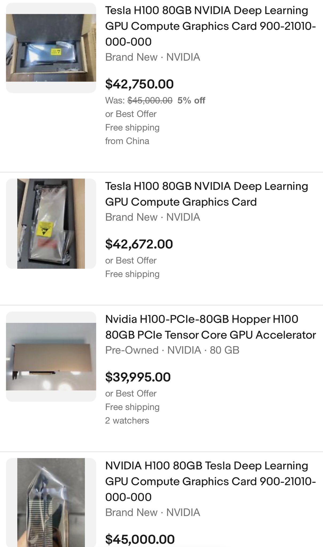Click Best Offer under the $42,672.00 listing
Screen dimensions: 323x547
pyautogui.click(x=131, y=260)
